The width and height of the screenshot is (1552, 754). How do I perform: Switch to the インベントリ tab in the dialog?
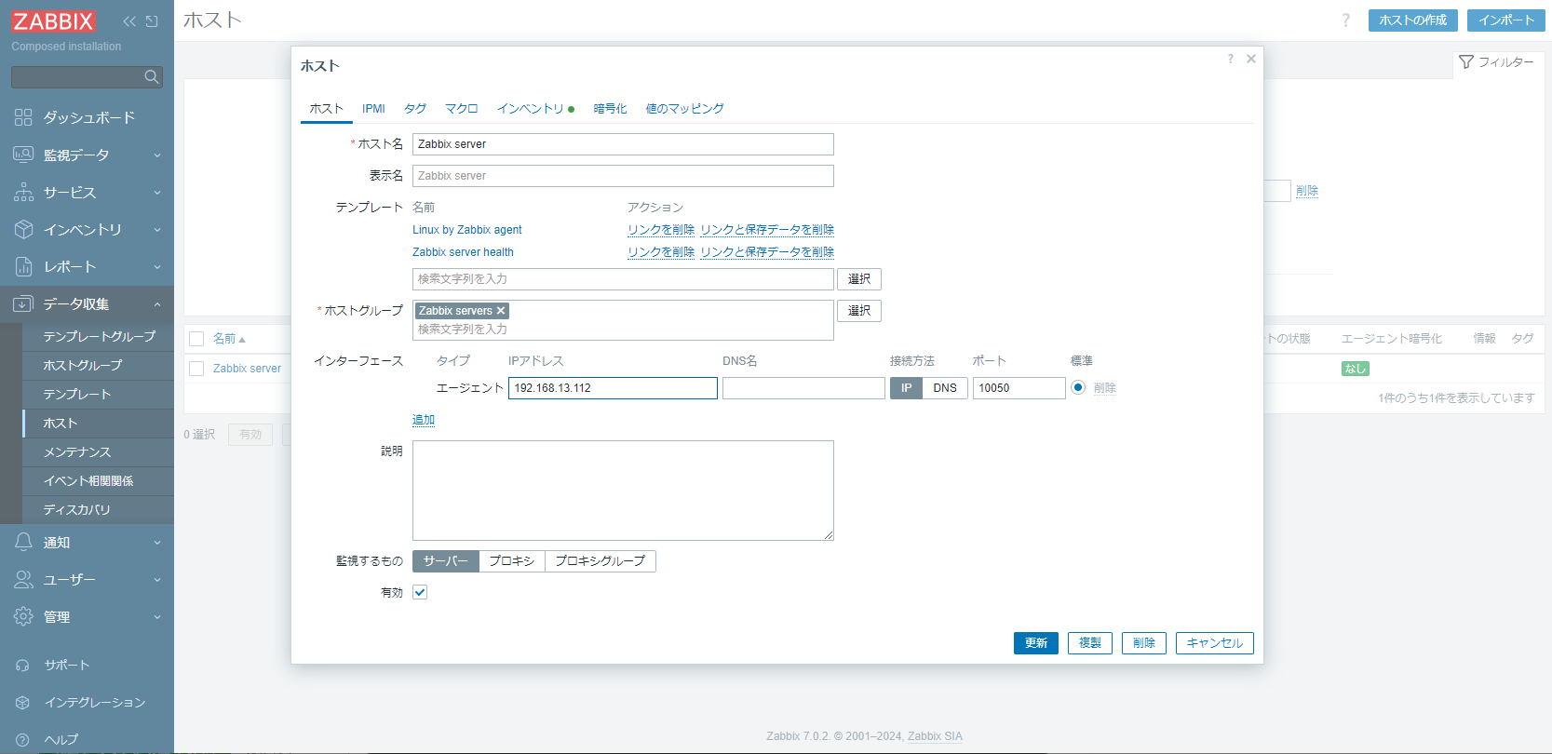click(x=535, y=109)
